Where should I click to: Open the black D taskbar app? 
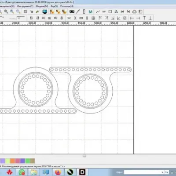coord(82,172)
